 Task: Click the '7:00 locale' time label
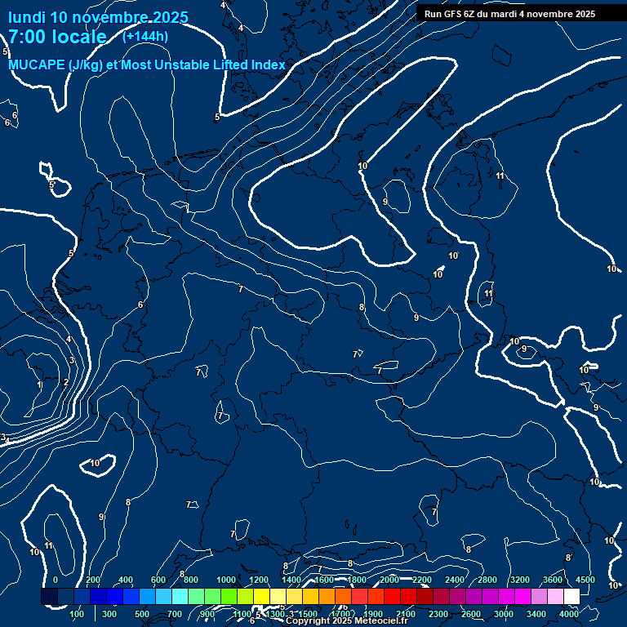pyautogui.click(x=57, y=37)
